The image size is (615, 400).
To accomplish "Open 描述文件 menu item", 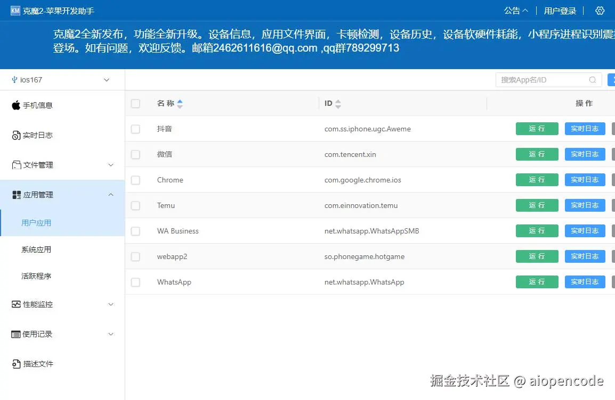I will [62, 364].
